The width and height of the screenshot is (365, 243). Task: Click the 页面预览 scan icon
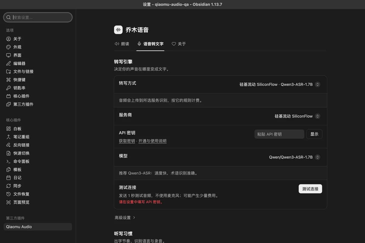point(9,202)
